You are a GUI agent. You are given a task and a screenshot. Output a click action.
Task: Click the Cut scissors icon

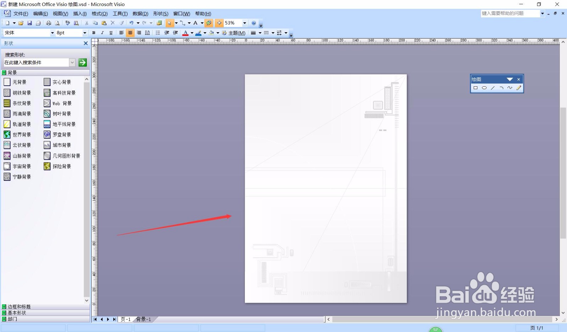(86, 23)
